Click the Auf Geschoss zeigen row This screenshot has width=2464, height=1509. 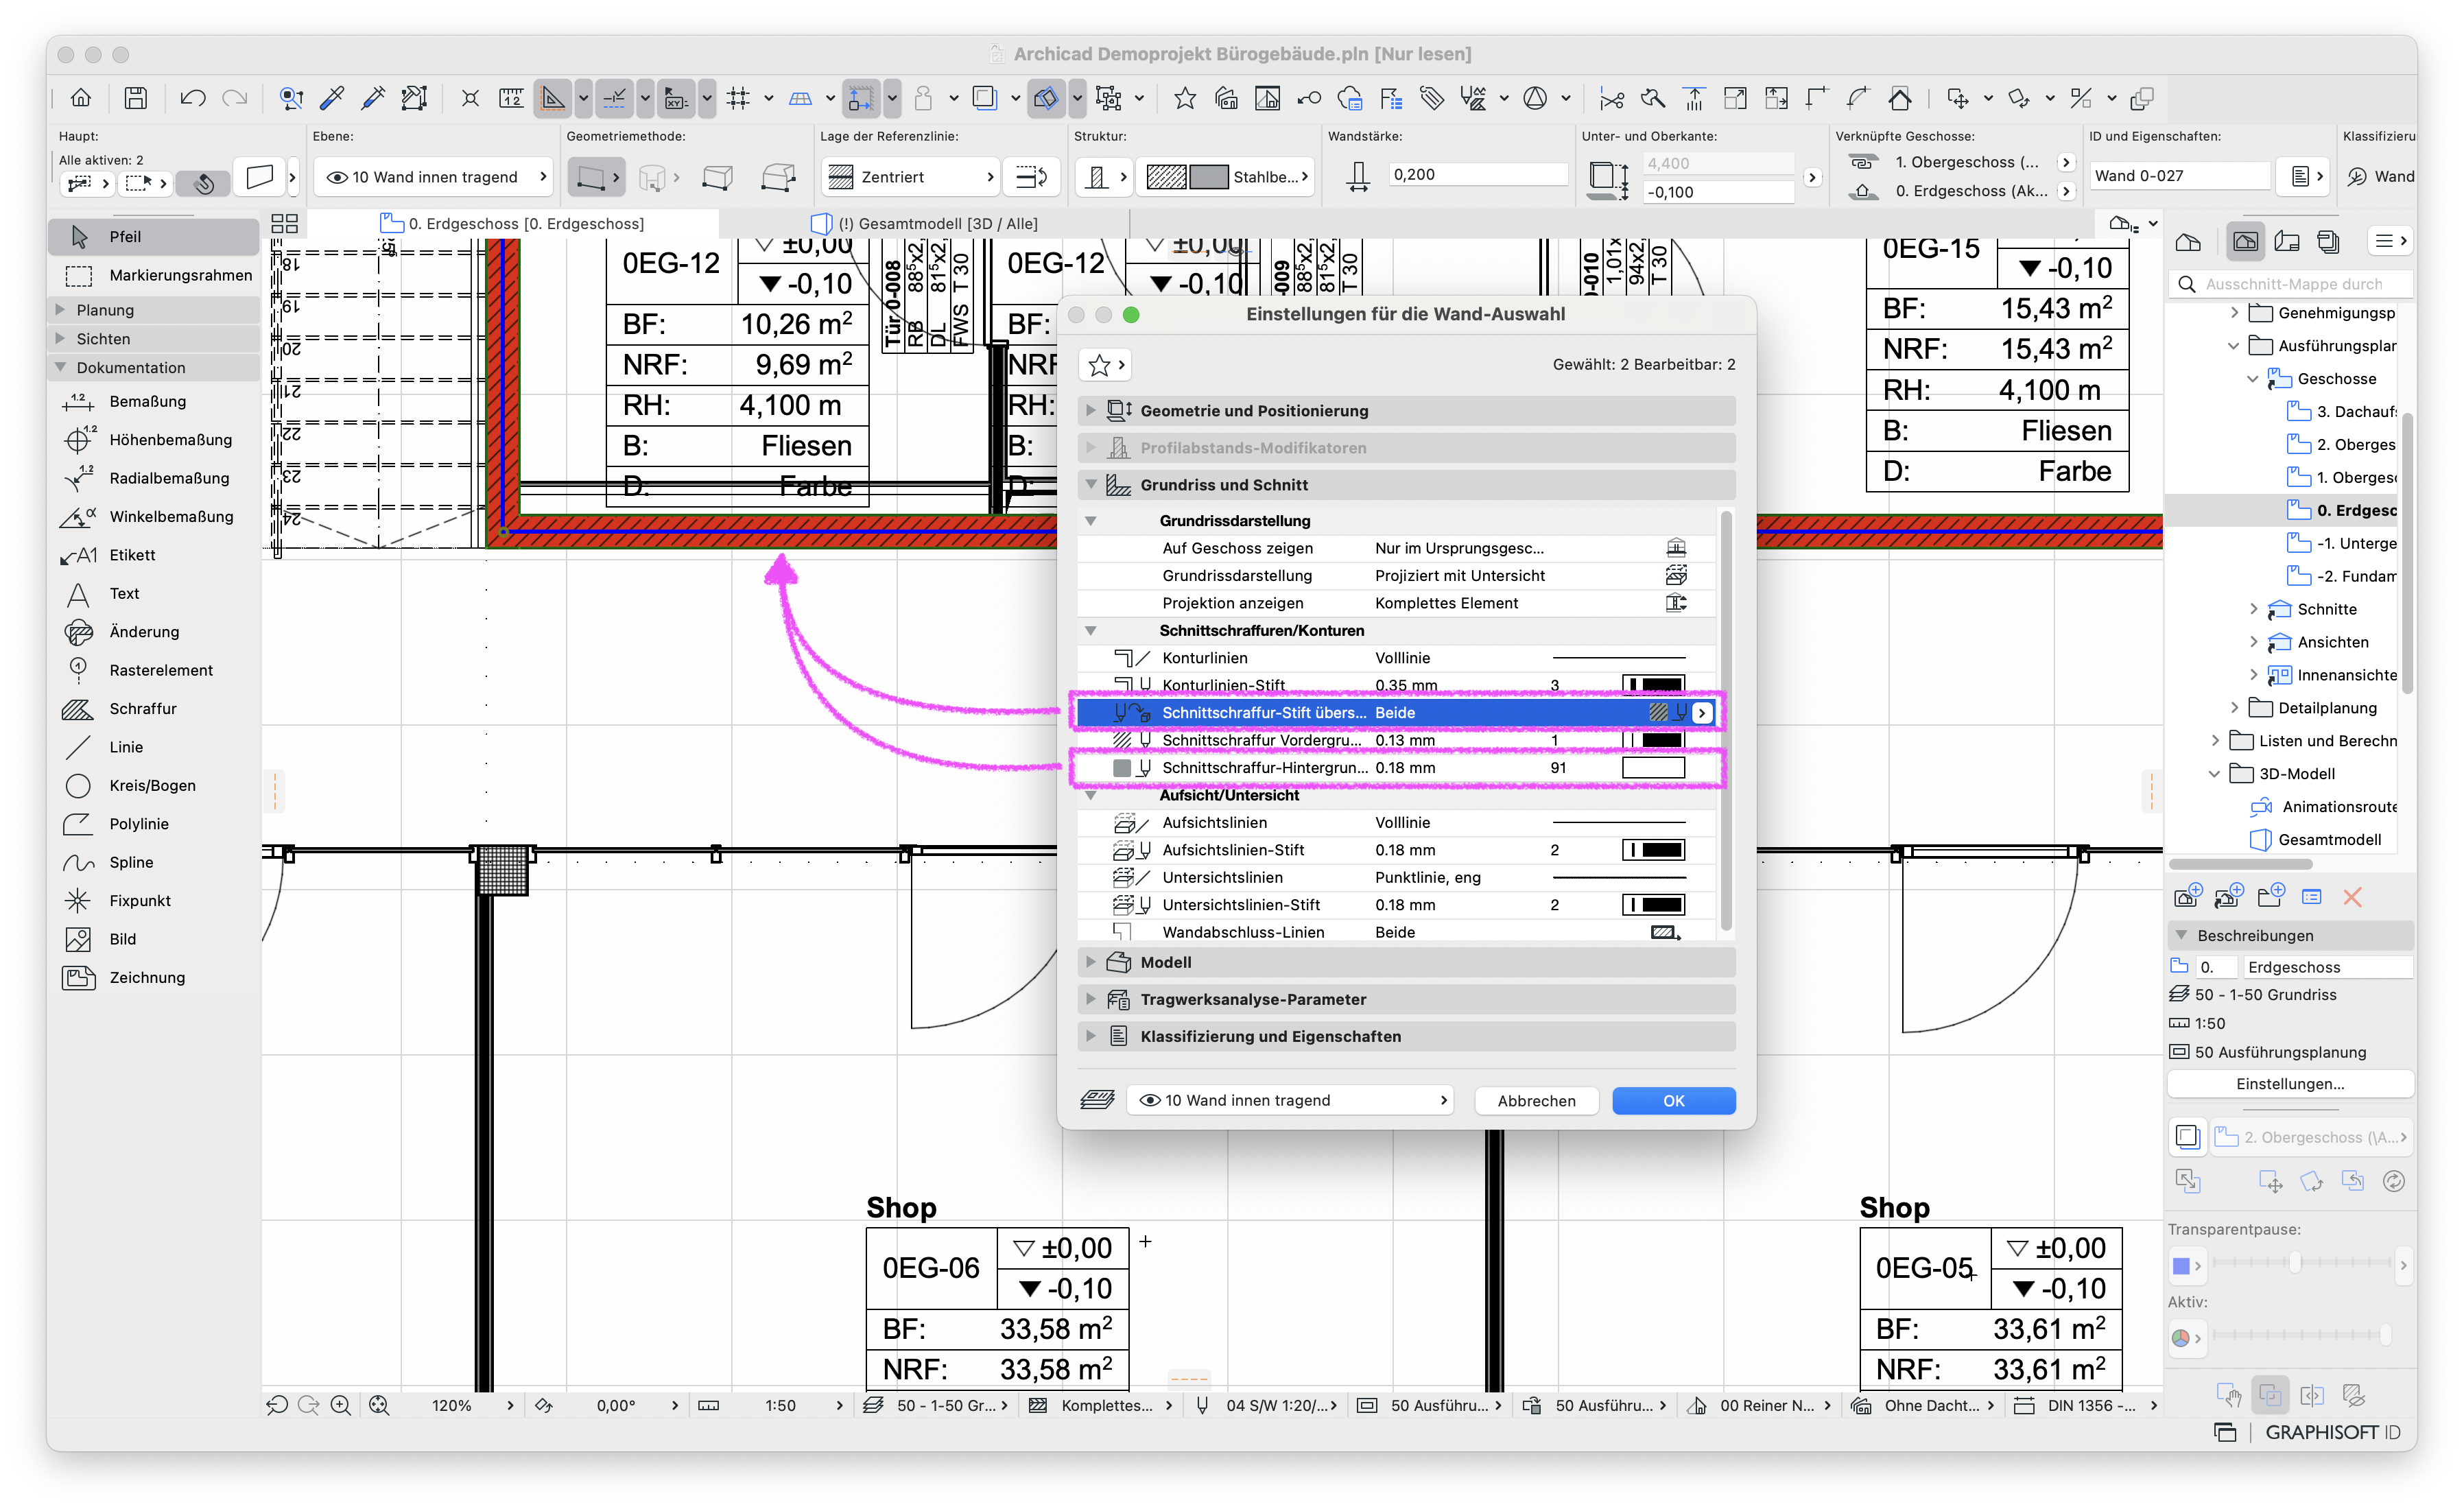[1398, 548]
